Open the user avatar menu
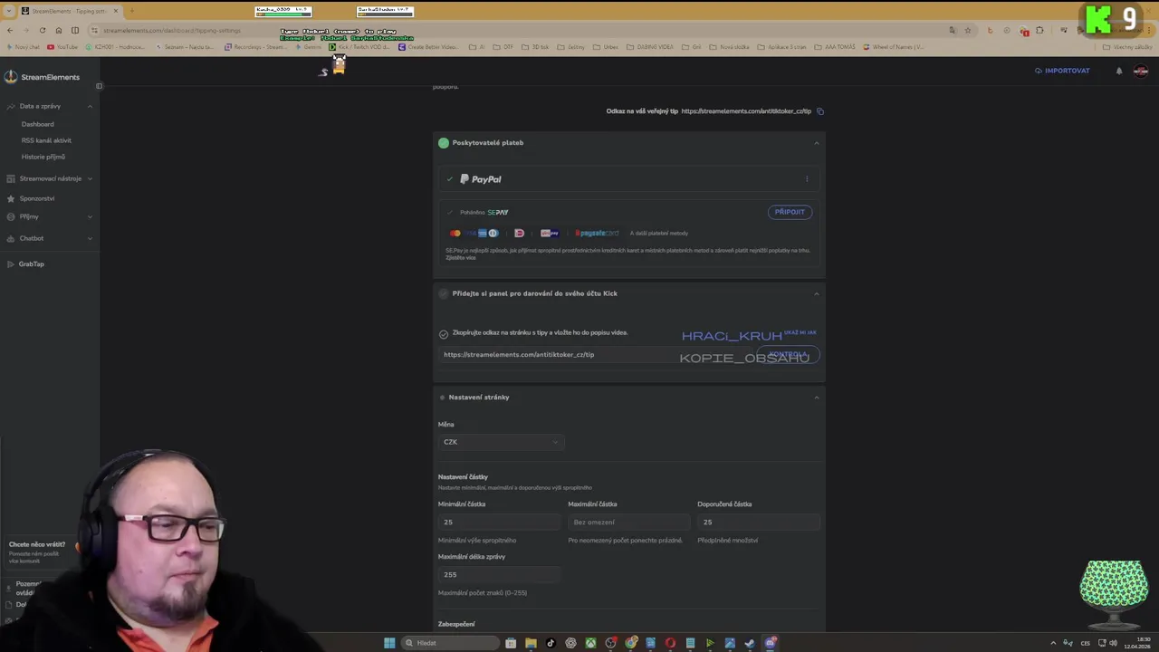Screen dimensions: 1159x652 click(x=1141, y=71)
